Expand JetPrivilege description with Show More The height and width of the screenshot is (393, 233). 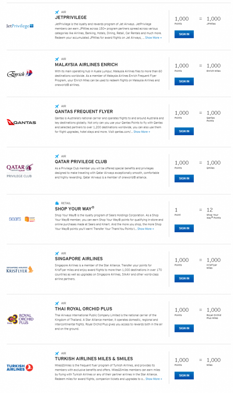point(153,38)
